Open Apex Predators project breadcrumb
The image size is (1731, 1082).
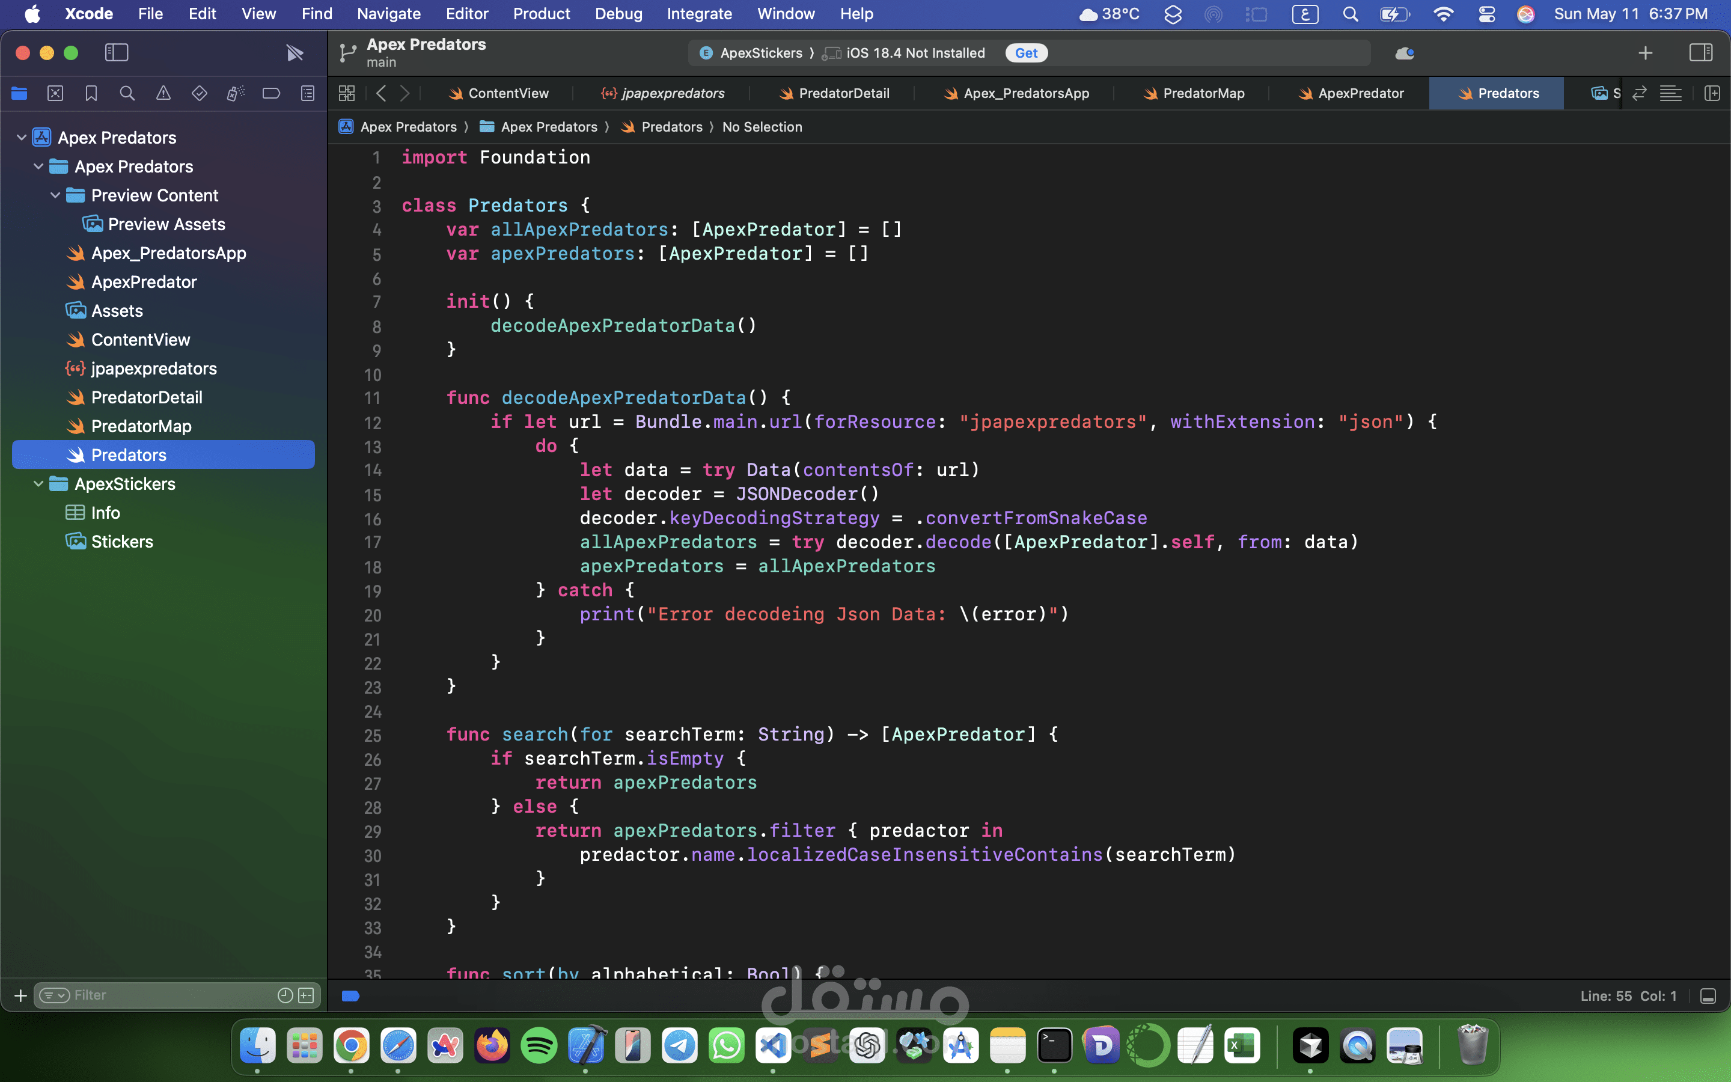(x=398, y=127)
